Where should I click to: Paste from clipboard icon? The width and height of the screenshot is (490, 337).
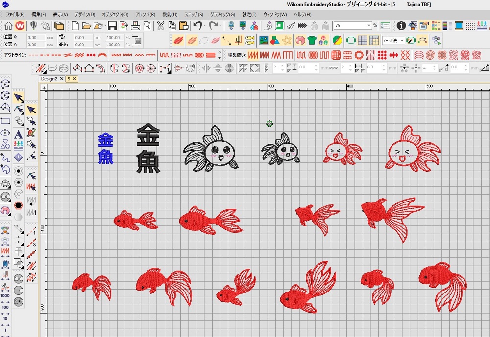[x=184, y=25]
